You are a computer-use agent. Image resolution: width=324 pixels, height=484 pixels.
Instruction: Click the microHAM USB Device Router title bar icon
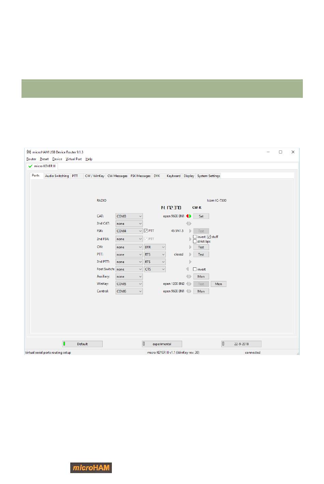point(29,152)
